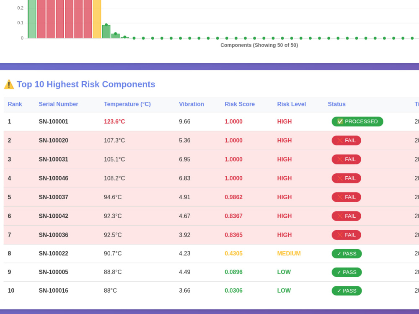Image resolution: width=419 pixels, height=314 pixels.
Task: Click the 3.92 vibration value
Action: click(x=185, y=235)
